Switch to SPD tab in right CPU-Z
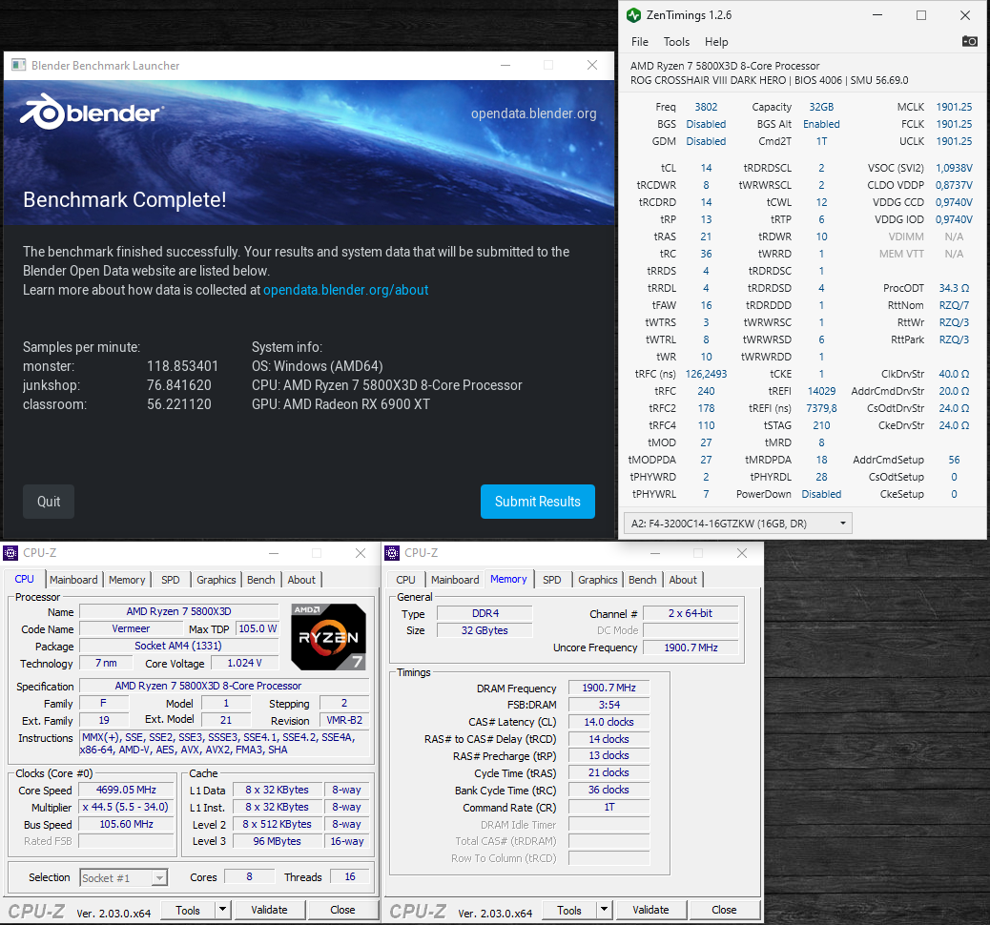The width and height of the screenshot is (990, 925). [552, 580]
